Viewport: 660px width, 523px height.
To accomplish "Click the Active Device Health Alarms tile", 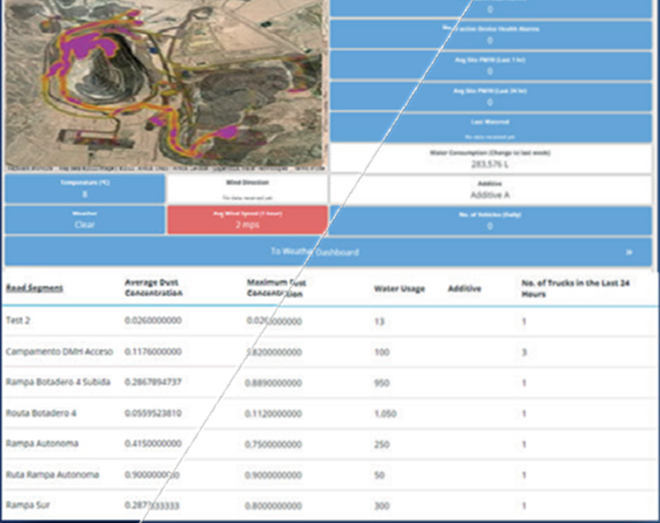I will click(491, 33).
